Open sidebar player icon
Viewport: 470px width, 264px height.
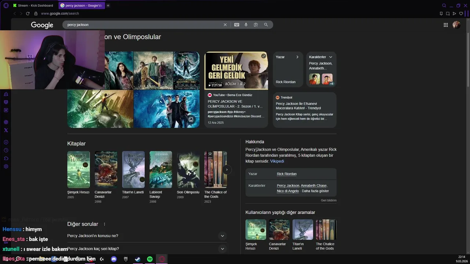coord(6,142)
